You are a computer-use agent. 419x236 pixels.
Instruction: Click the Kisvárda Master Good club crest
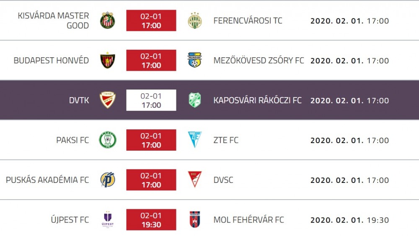pos(107,20)
